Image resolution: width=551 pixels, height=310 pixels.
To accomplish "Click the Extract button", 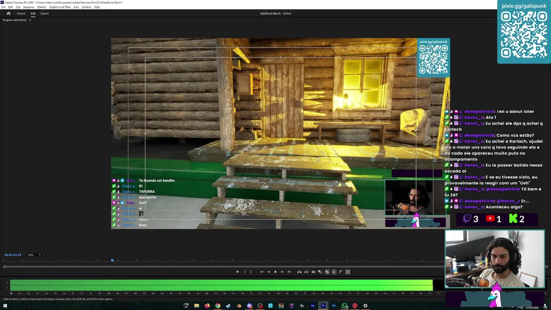I will tap(306, 272).
